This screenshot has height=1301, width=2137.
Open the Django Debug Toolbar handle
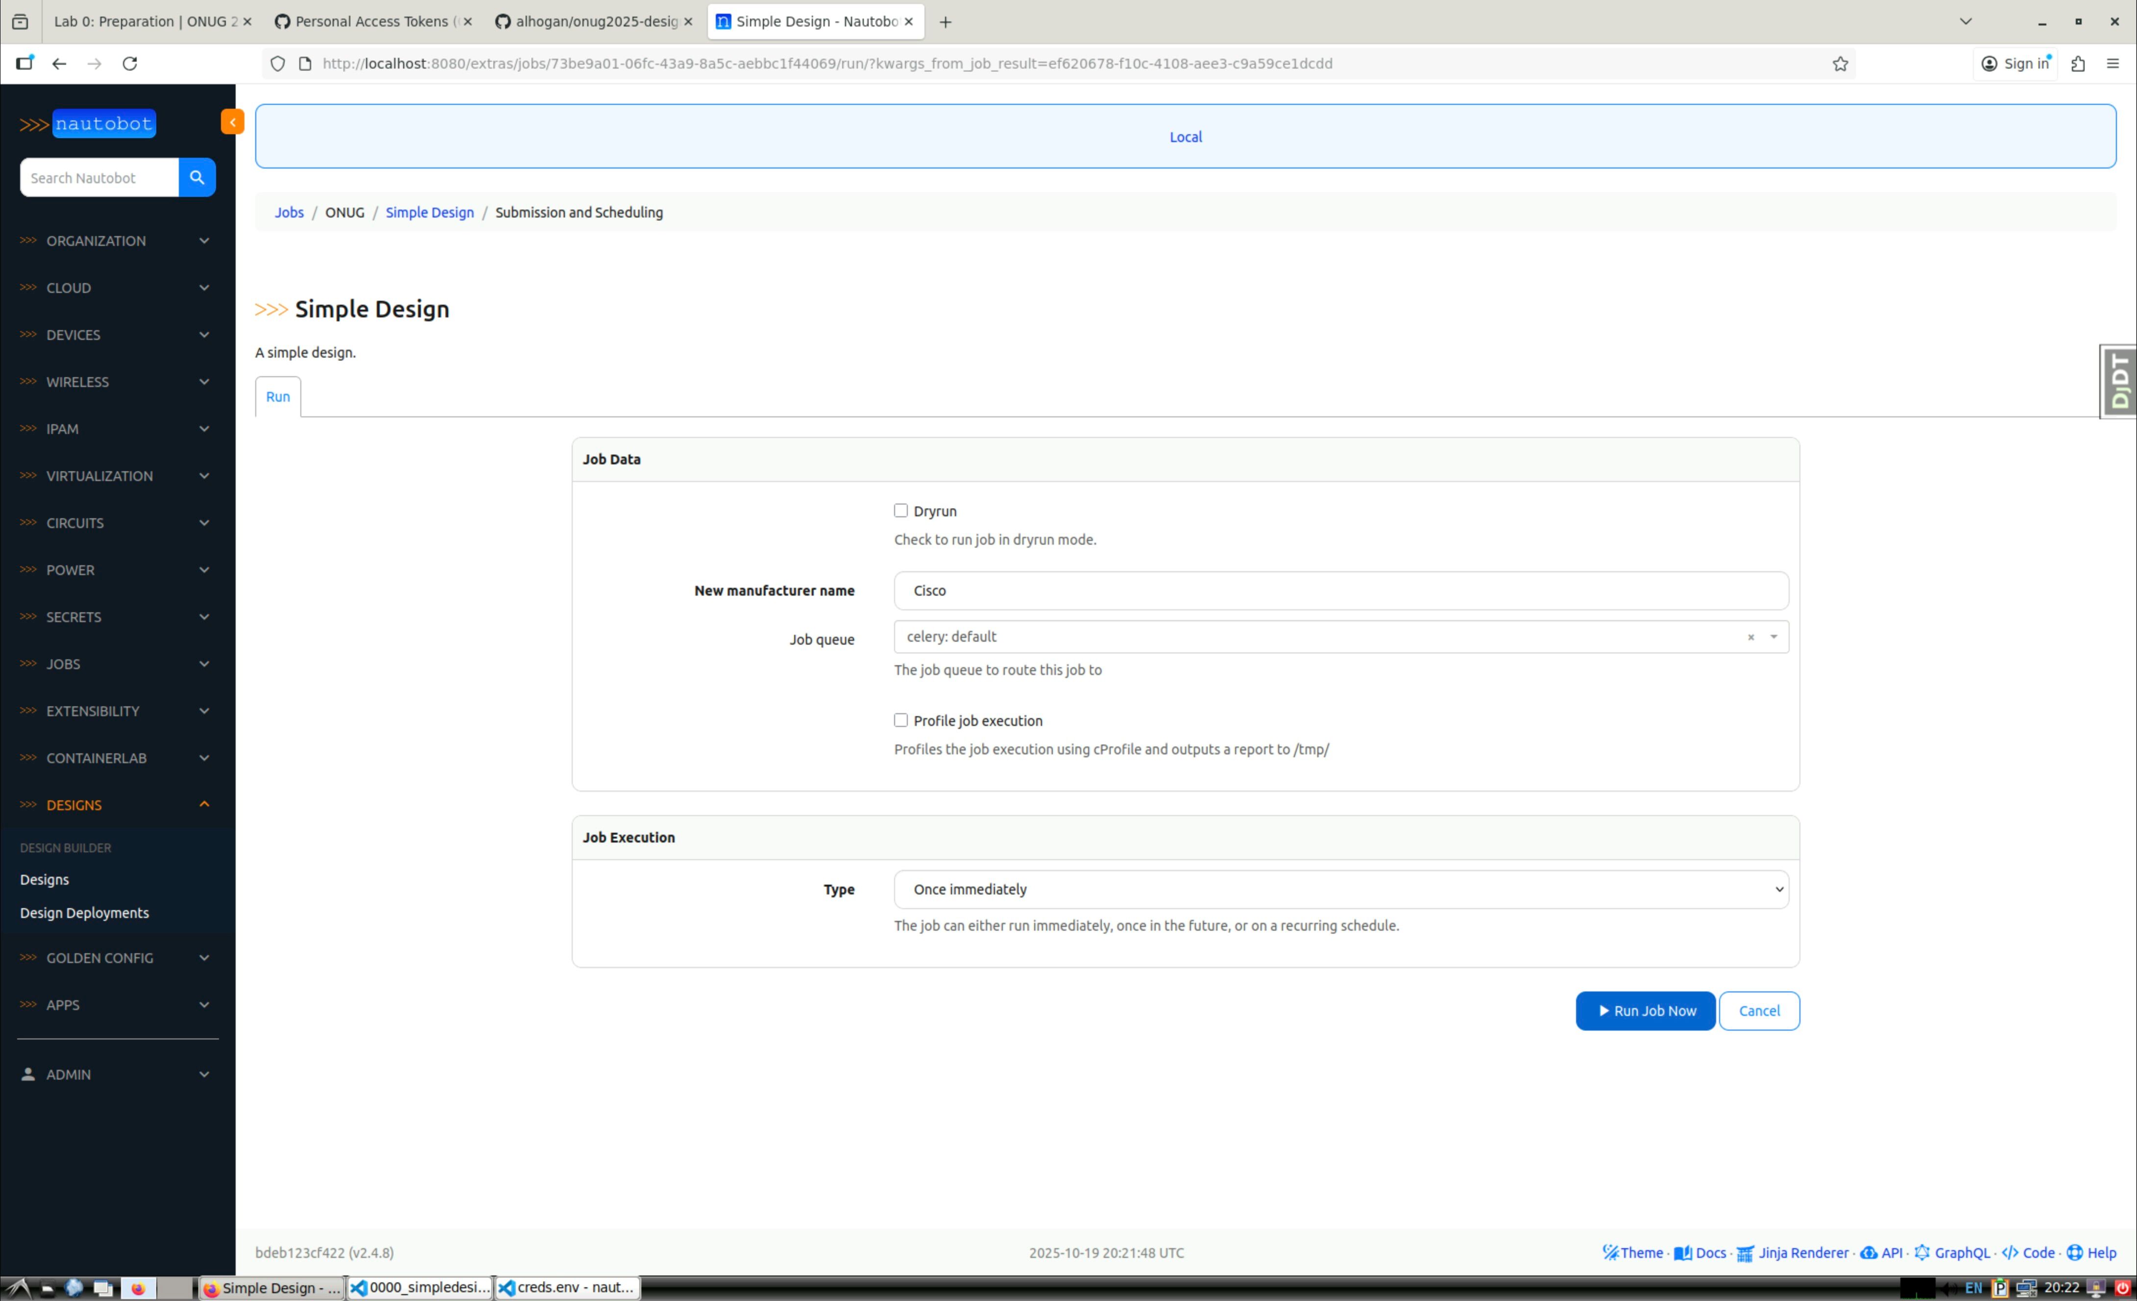[2120, 381]
